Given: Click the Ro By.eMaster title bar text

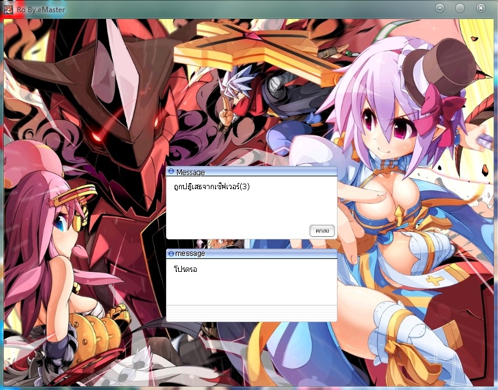Looking at the screenshot, I should click(x=41, y=10).
